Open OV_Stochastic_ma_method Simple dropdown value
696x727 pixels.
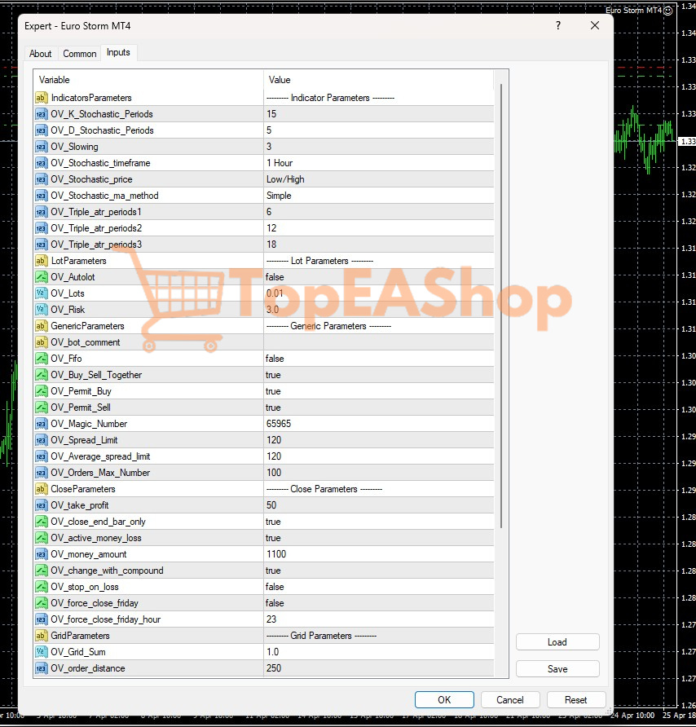pos(378,196)
